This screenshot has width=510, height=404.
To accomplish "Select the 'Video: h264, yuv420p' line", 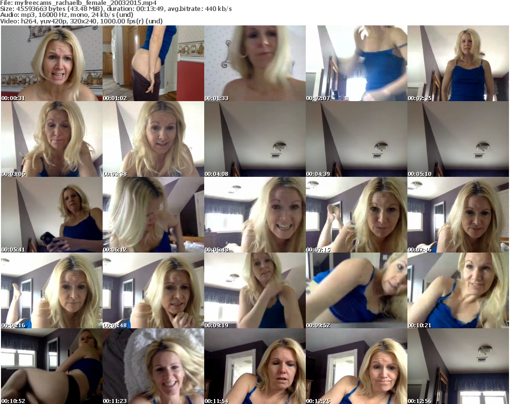I will click(x=81, y=21).
